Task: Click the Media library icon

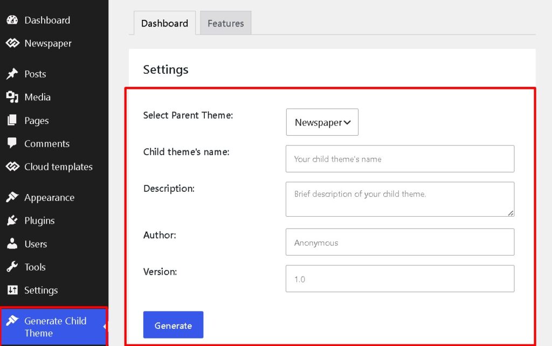Action: [12, 97]
